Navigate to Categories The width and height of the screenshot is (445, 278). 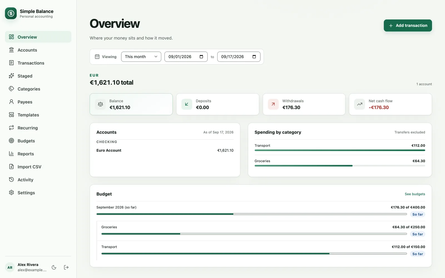38,89
